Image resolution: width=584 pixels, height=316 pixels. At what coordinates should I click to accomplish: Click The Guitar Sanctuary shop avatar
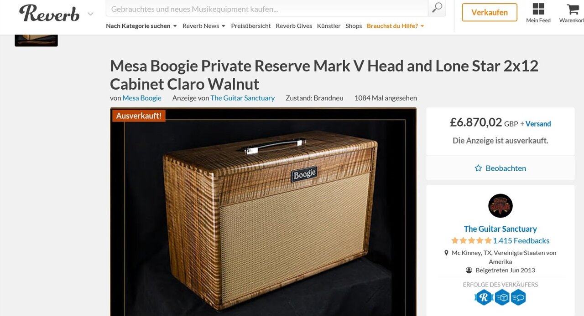point(501,206)
